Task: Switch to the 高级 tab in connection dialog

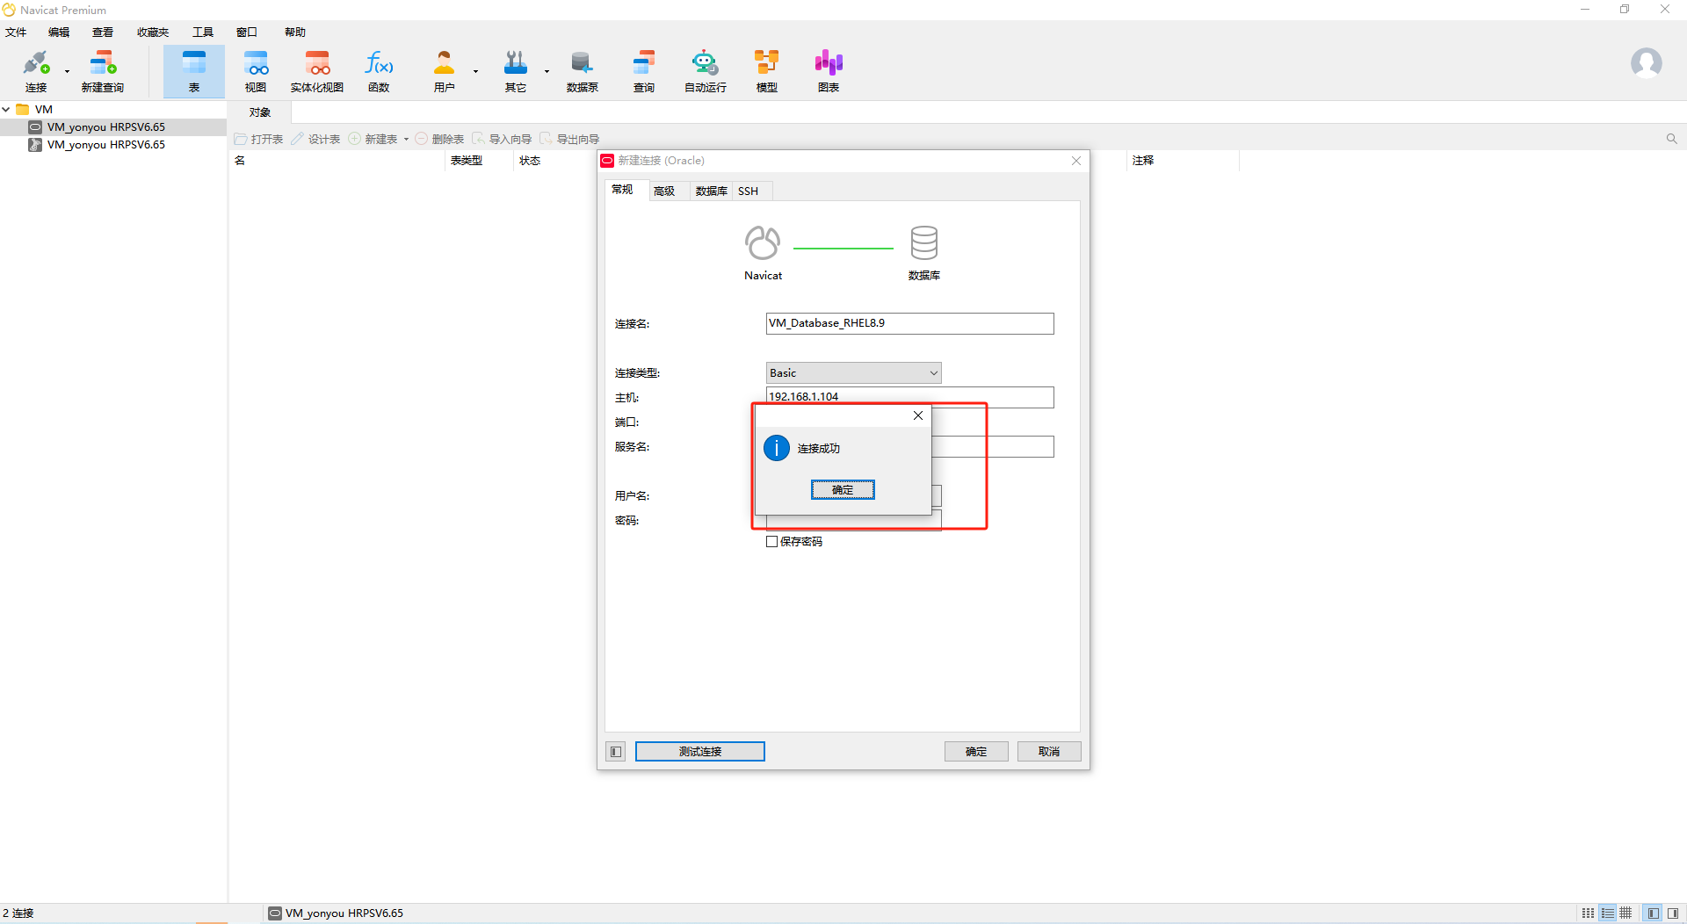Action: (664, 191)
